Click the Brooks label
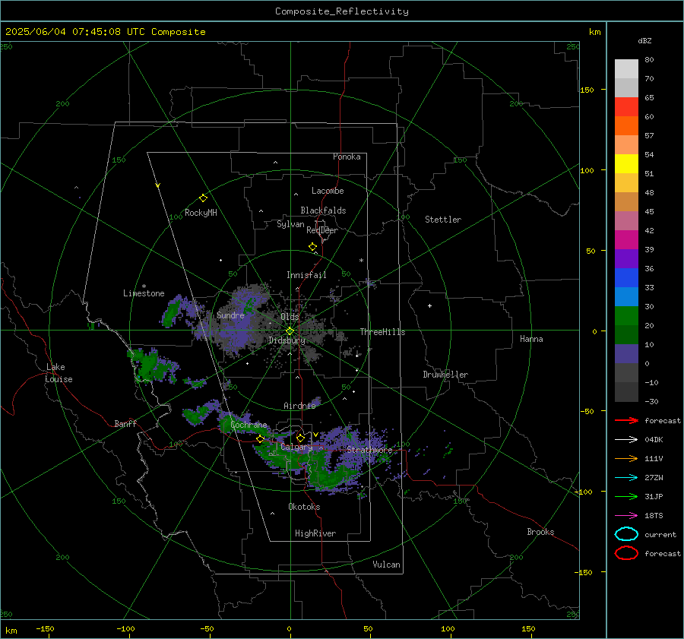The image size is (684, 639). pyautogui.click(x=540, y=532)
